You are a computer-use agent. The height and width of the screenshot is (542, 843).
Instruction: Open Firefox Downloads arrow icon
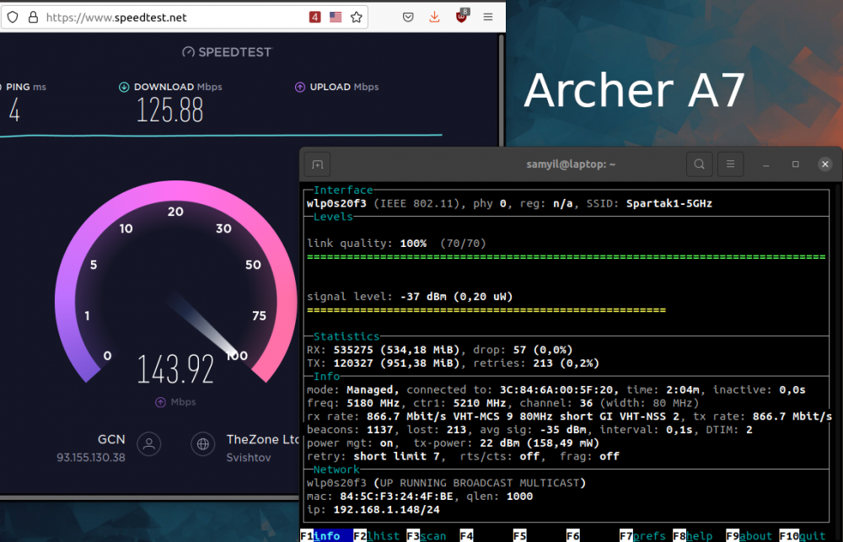coord(434,17)
